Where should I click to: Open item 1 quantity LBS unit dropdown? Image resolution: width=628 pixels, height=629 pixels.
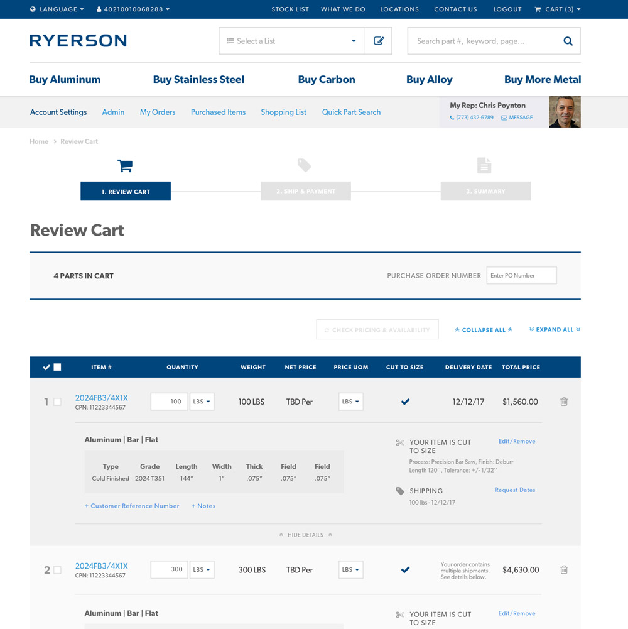(202, 402)
